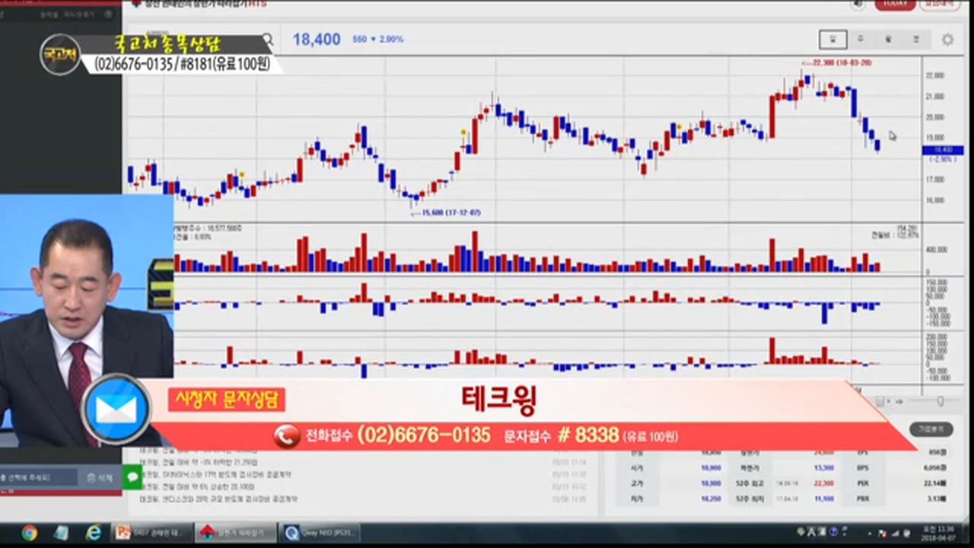The image size is (974, 548).
Task: Open Google Chrome from the taskbar
Action: tap(29, 533)
